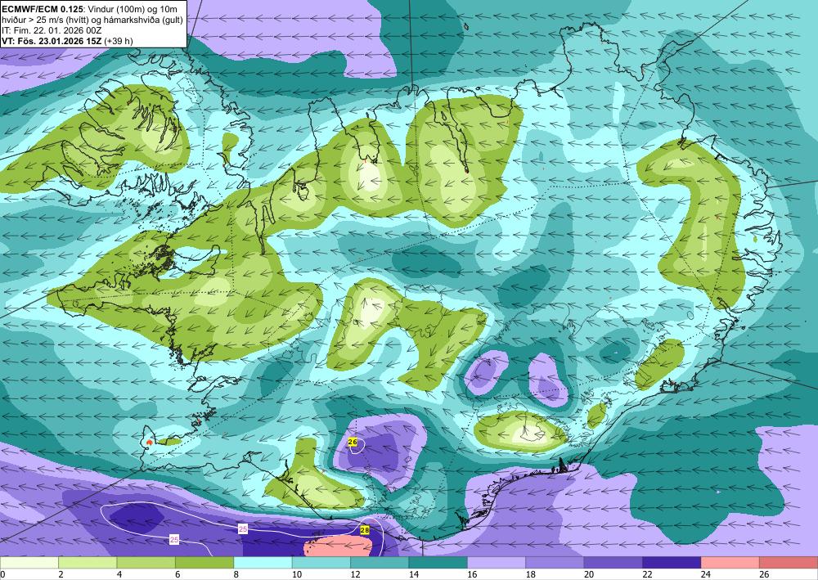Image resolution: width=818 pixels, height=580 pixels.
Task: Click the 10–12 turquoise legend swatch
Action: [321, 563]
